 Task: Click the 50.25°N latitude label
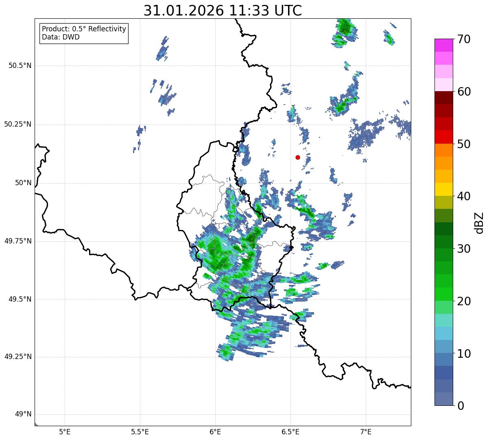[x=18, y=125]
